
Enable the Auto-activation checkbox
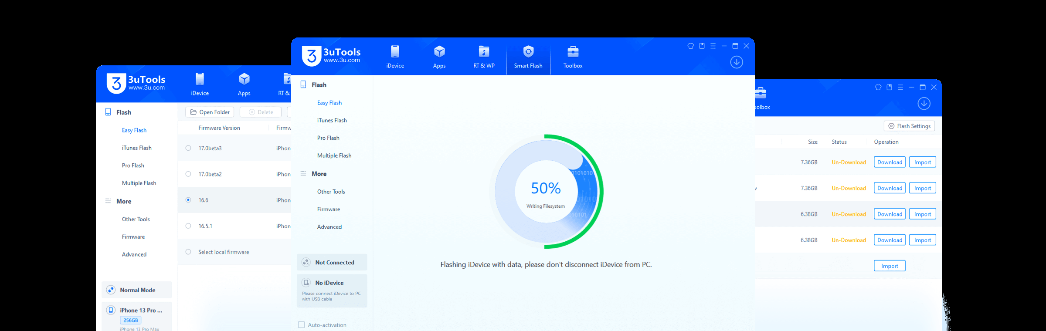(301, 325)
